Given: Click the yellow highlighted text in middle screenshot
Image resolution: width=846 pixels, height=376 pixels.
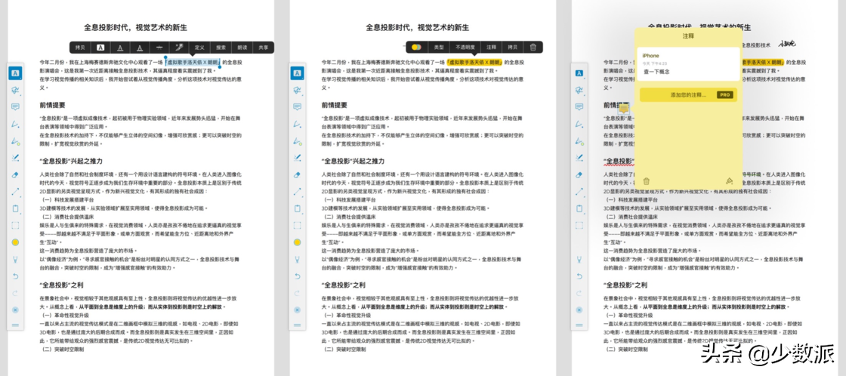Looking at the screenshot, I should [475, 63].
